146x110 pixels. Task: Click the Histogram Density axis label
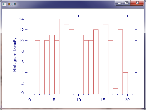pos(15,54)
